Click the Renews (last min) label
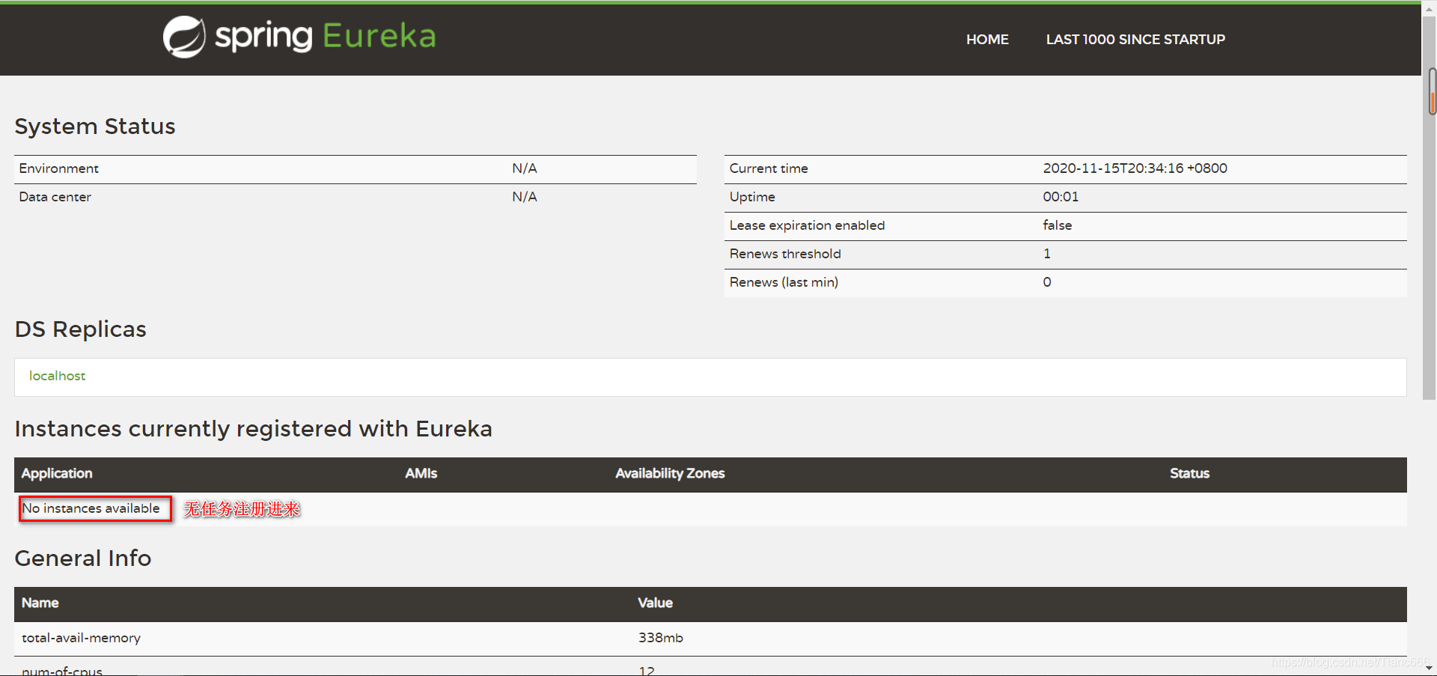Screen dimensions: 1437x676 (x=784, y=282)
